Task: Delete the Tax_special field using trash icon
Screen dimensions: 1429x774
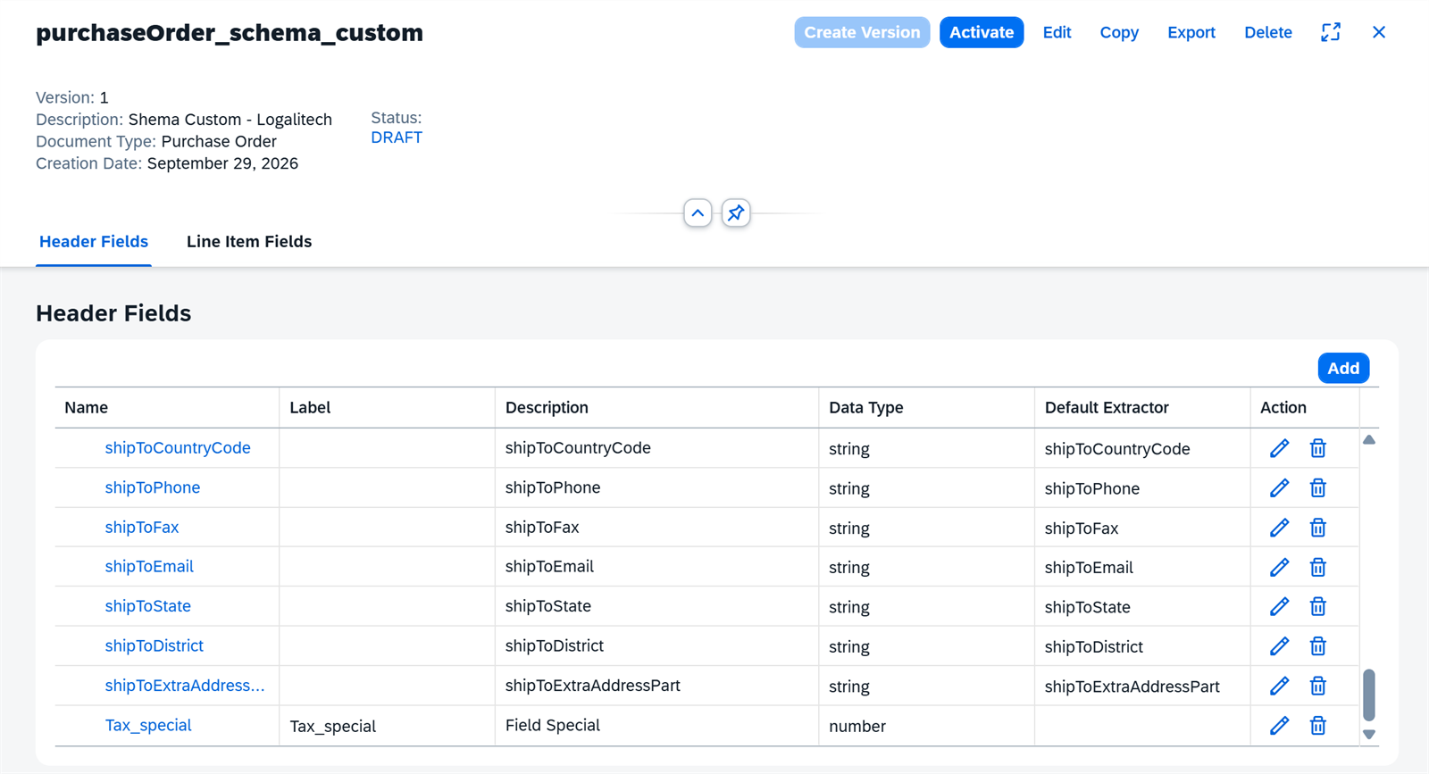Action: (x=1317, y=726)
